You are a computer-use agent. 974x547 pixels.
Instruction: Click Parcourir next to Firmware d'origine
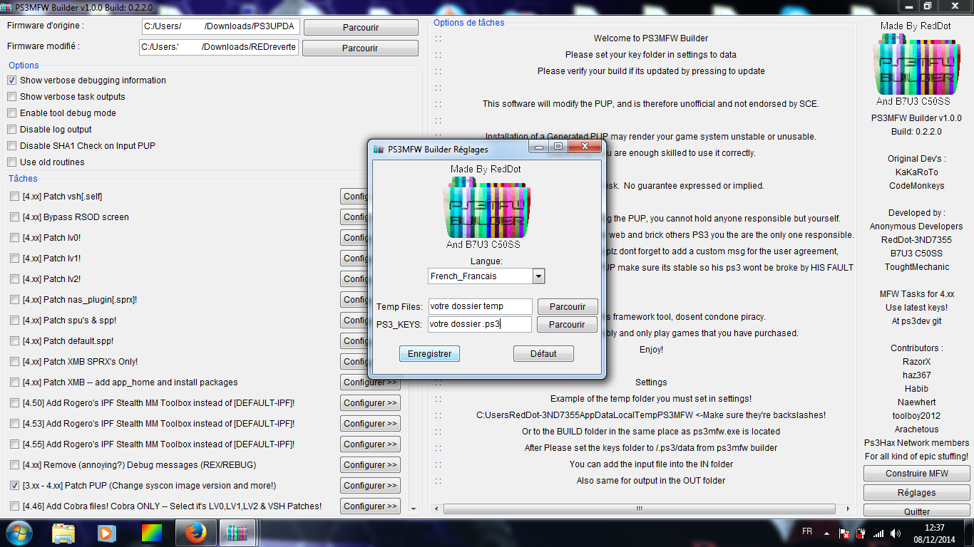(x=361, y=28)
